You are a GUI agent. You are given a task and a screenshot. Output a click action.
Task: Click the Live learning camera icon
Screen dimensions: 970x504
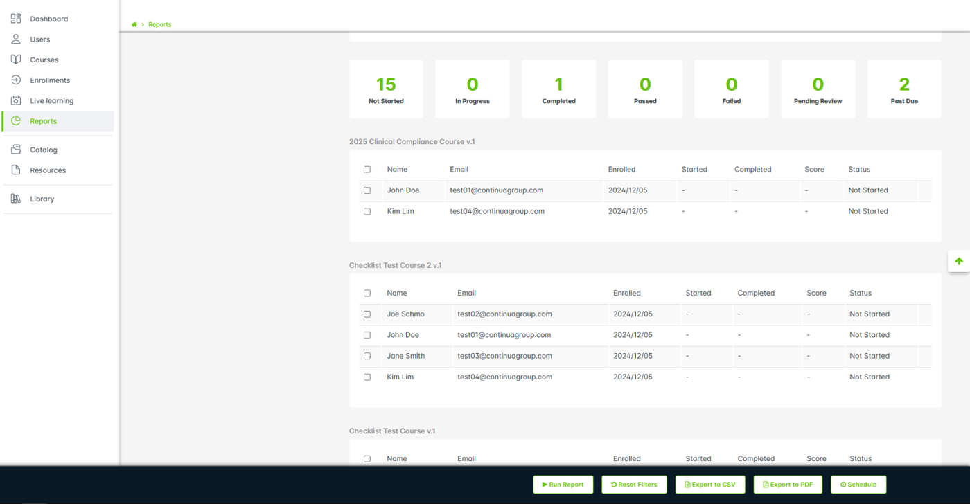coord(16,100)
